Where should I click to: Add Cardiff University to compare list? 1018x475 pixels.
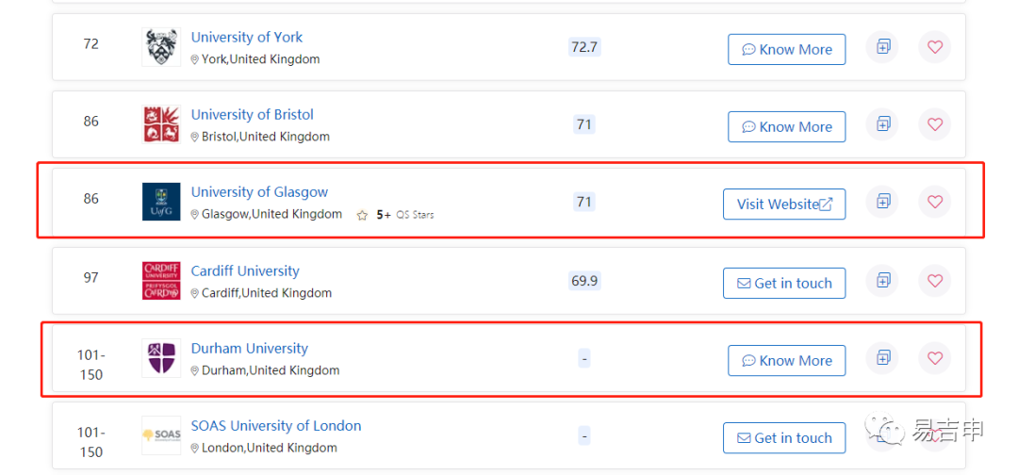tap(882, 280)
